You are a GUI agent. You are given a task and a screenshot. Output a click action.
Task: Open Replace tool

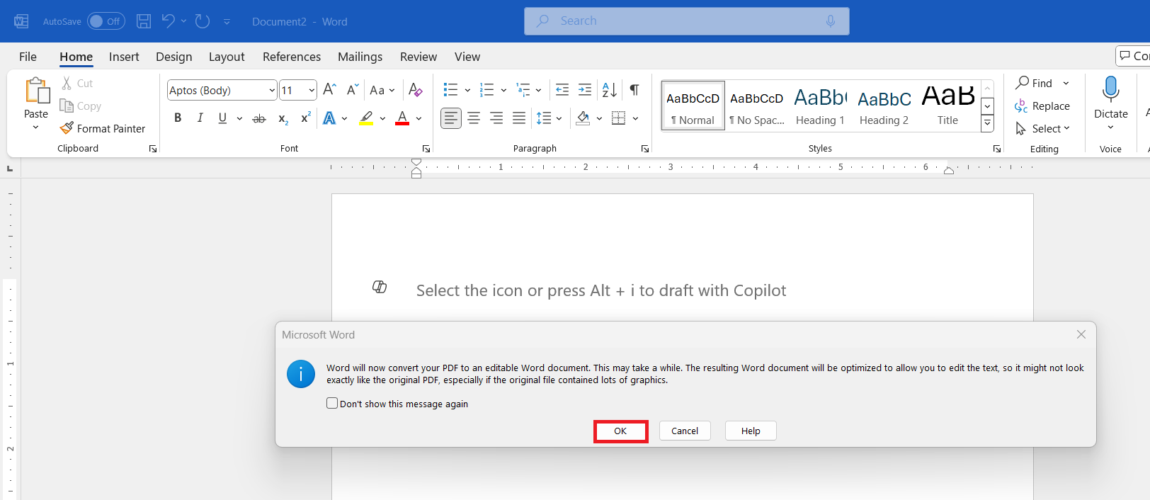tap(1042, 106)
